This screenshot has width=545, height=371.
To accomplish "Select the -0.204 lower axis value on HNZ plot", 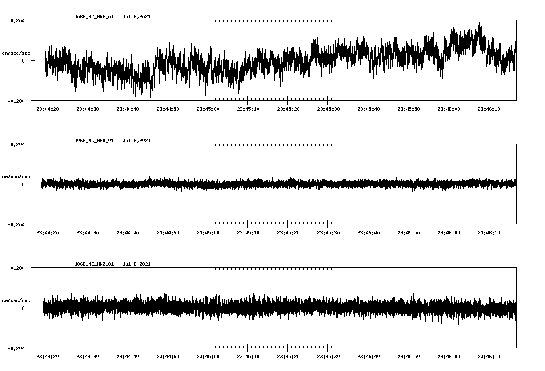I will pos(16,349).
